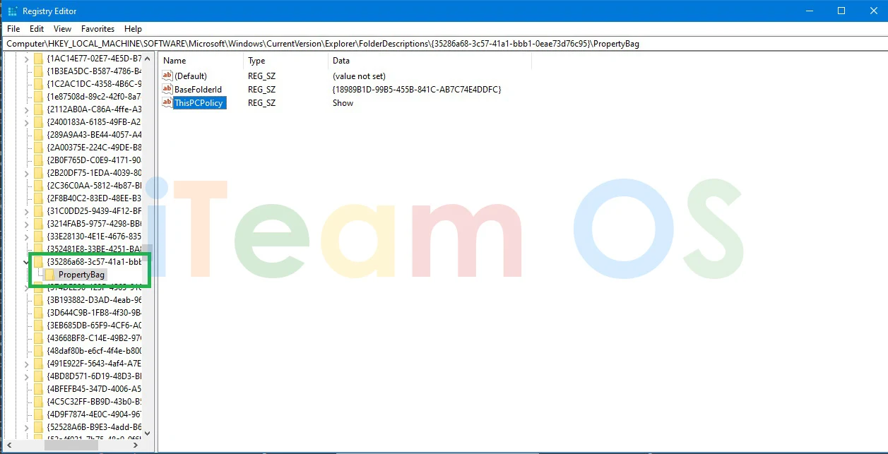
Task: Open the Edit menu
Action: [x=37, y=29]
